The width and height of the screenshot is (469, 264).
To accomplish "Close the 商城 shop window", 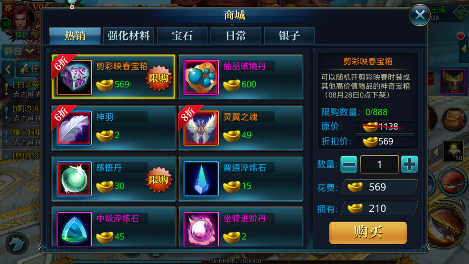I will (420, 15).
